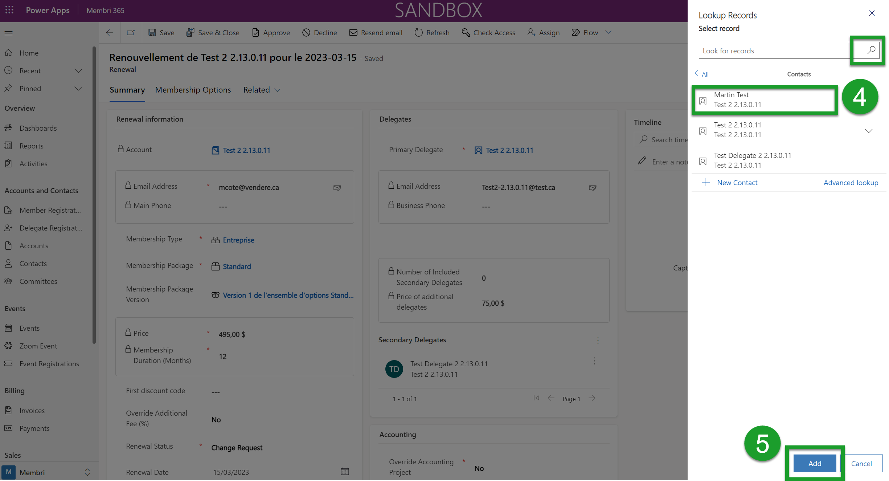The height and width of the screenshot is (481, 889).
Task: Collapse the site navigation hamburger menu
Action: coord(9,33)
